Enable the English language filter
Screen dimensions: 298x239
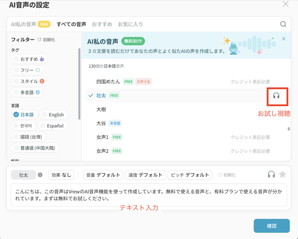click(54, 115)
